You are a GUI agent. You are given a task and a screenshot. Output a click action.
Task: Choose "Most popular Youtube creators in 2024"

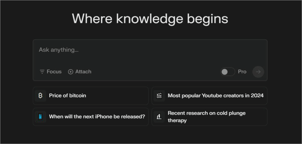coord(216,96)
